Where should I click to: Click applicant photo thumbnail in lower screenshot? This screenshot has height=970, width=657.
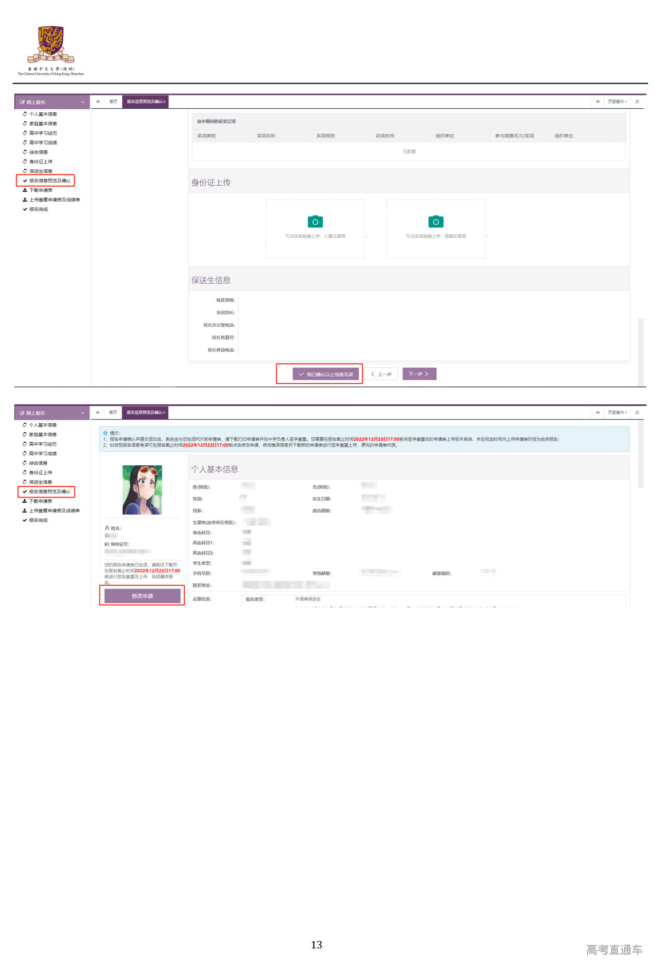point(142,489)
